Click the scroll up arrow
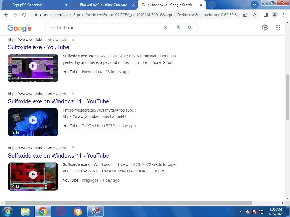The image size is (290, 217). coord(287,23)
